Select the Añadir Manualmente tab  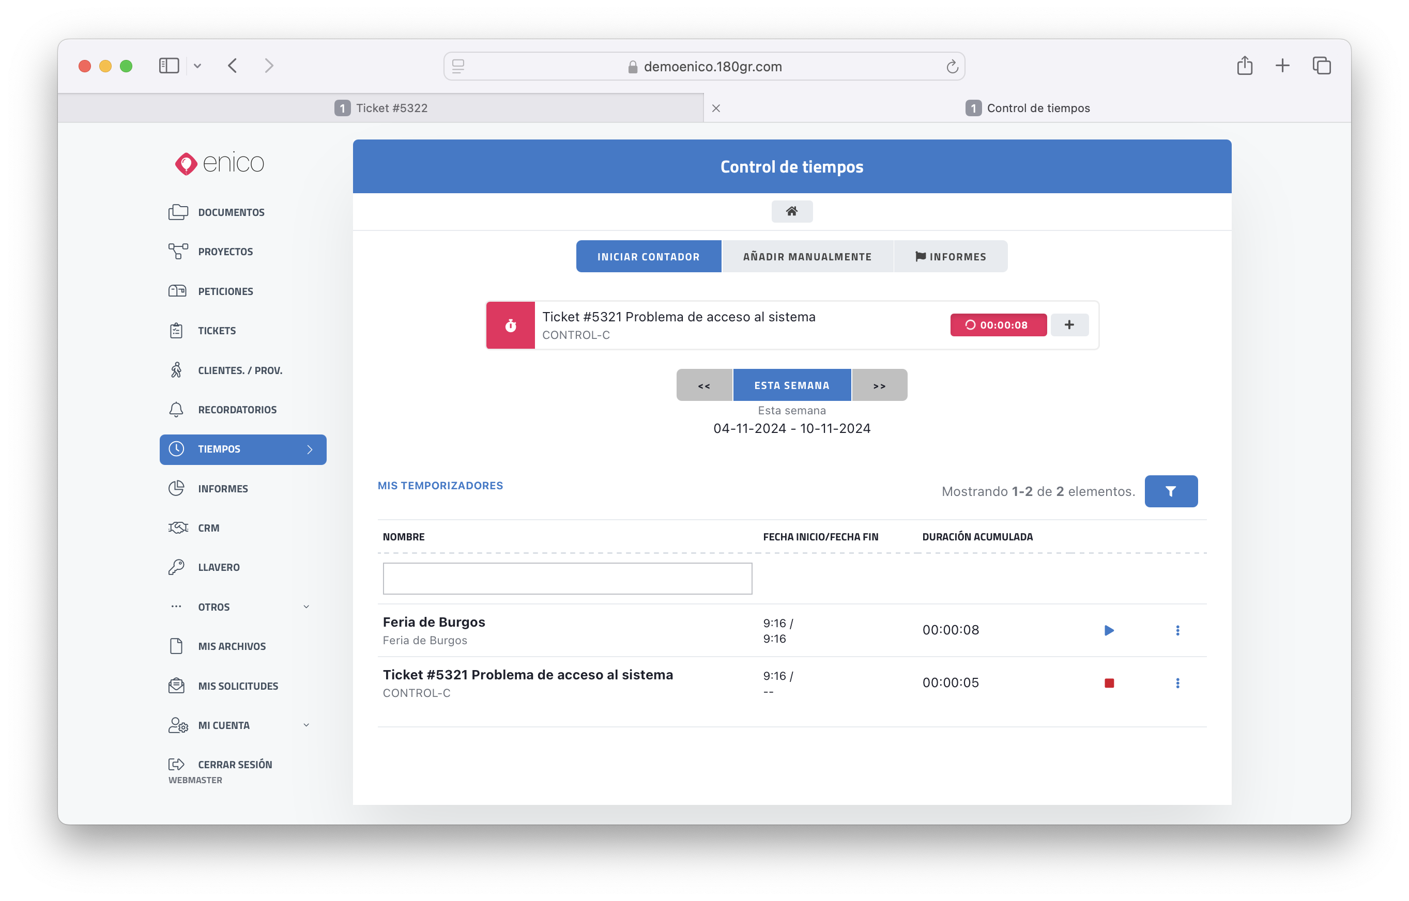pos(807,256)
